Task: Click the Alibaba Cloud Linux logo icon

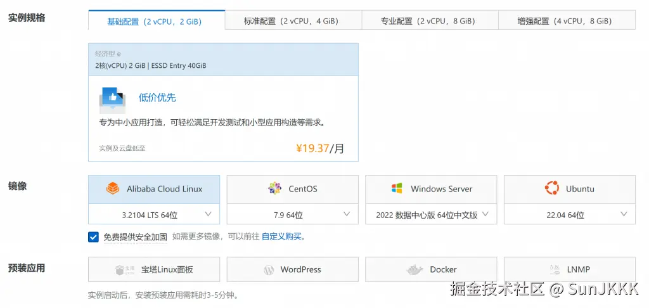Action: click(x=113, y=189)
